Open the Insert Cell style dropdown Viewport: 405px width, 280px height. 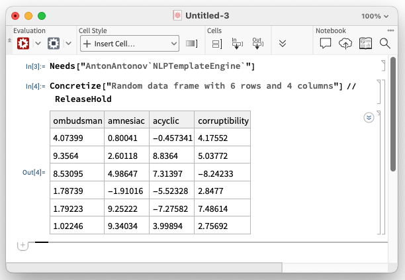coord(130,44)
